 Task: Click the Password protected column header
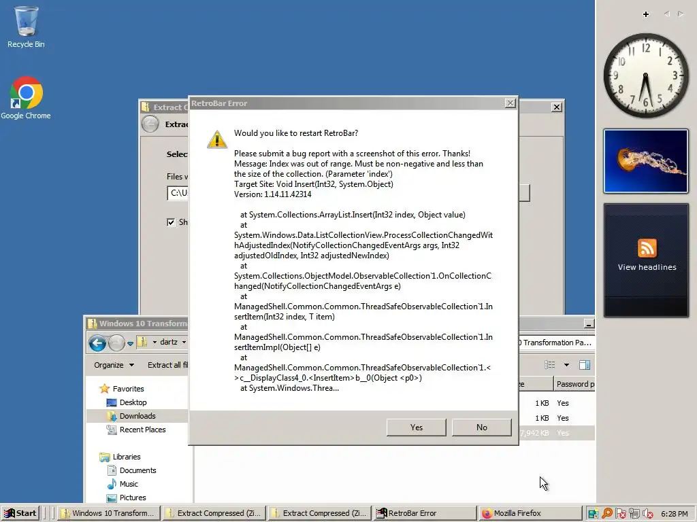(x=574, y=384)
